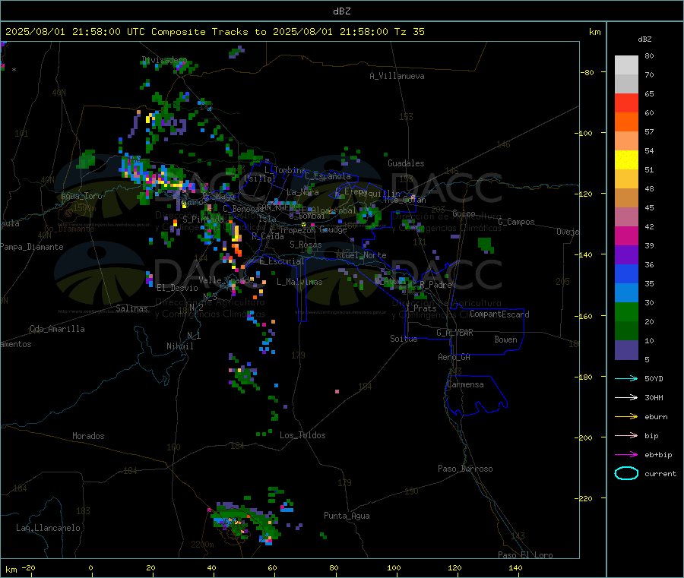Click the C_Española map label
The width and height of the screenshot is (684, 578).
point(328,176)
